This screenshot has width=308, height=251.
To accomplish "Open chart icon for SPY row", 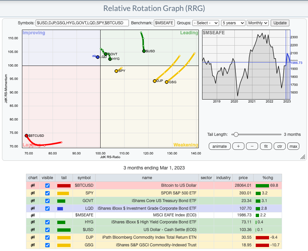I will (33, 193).
